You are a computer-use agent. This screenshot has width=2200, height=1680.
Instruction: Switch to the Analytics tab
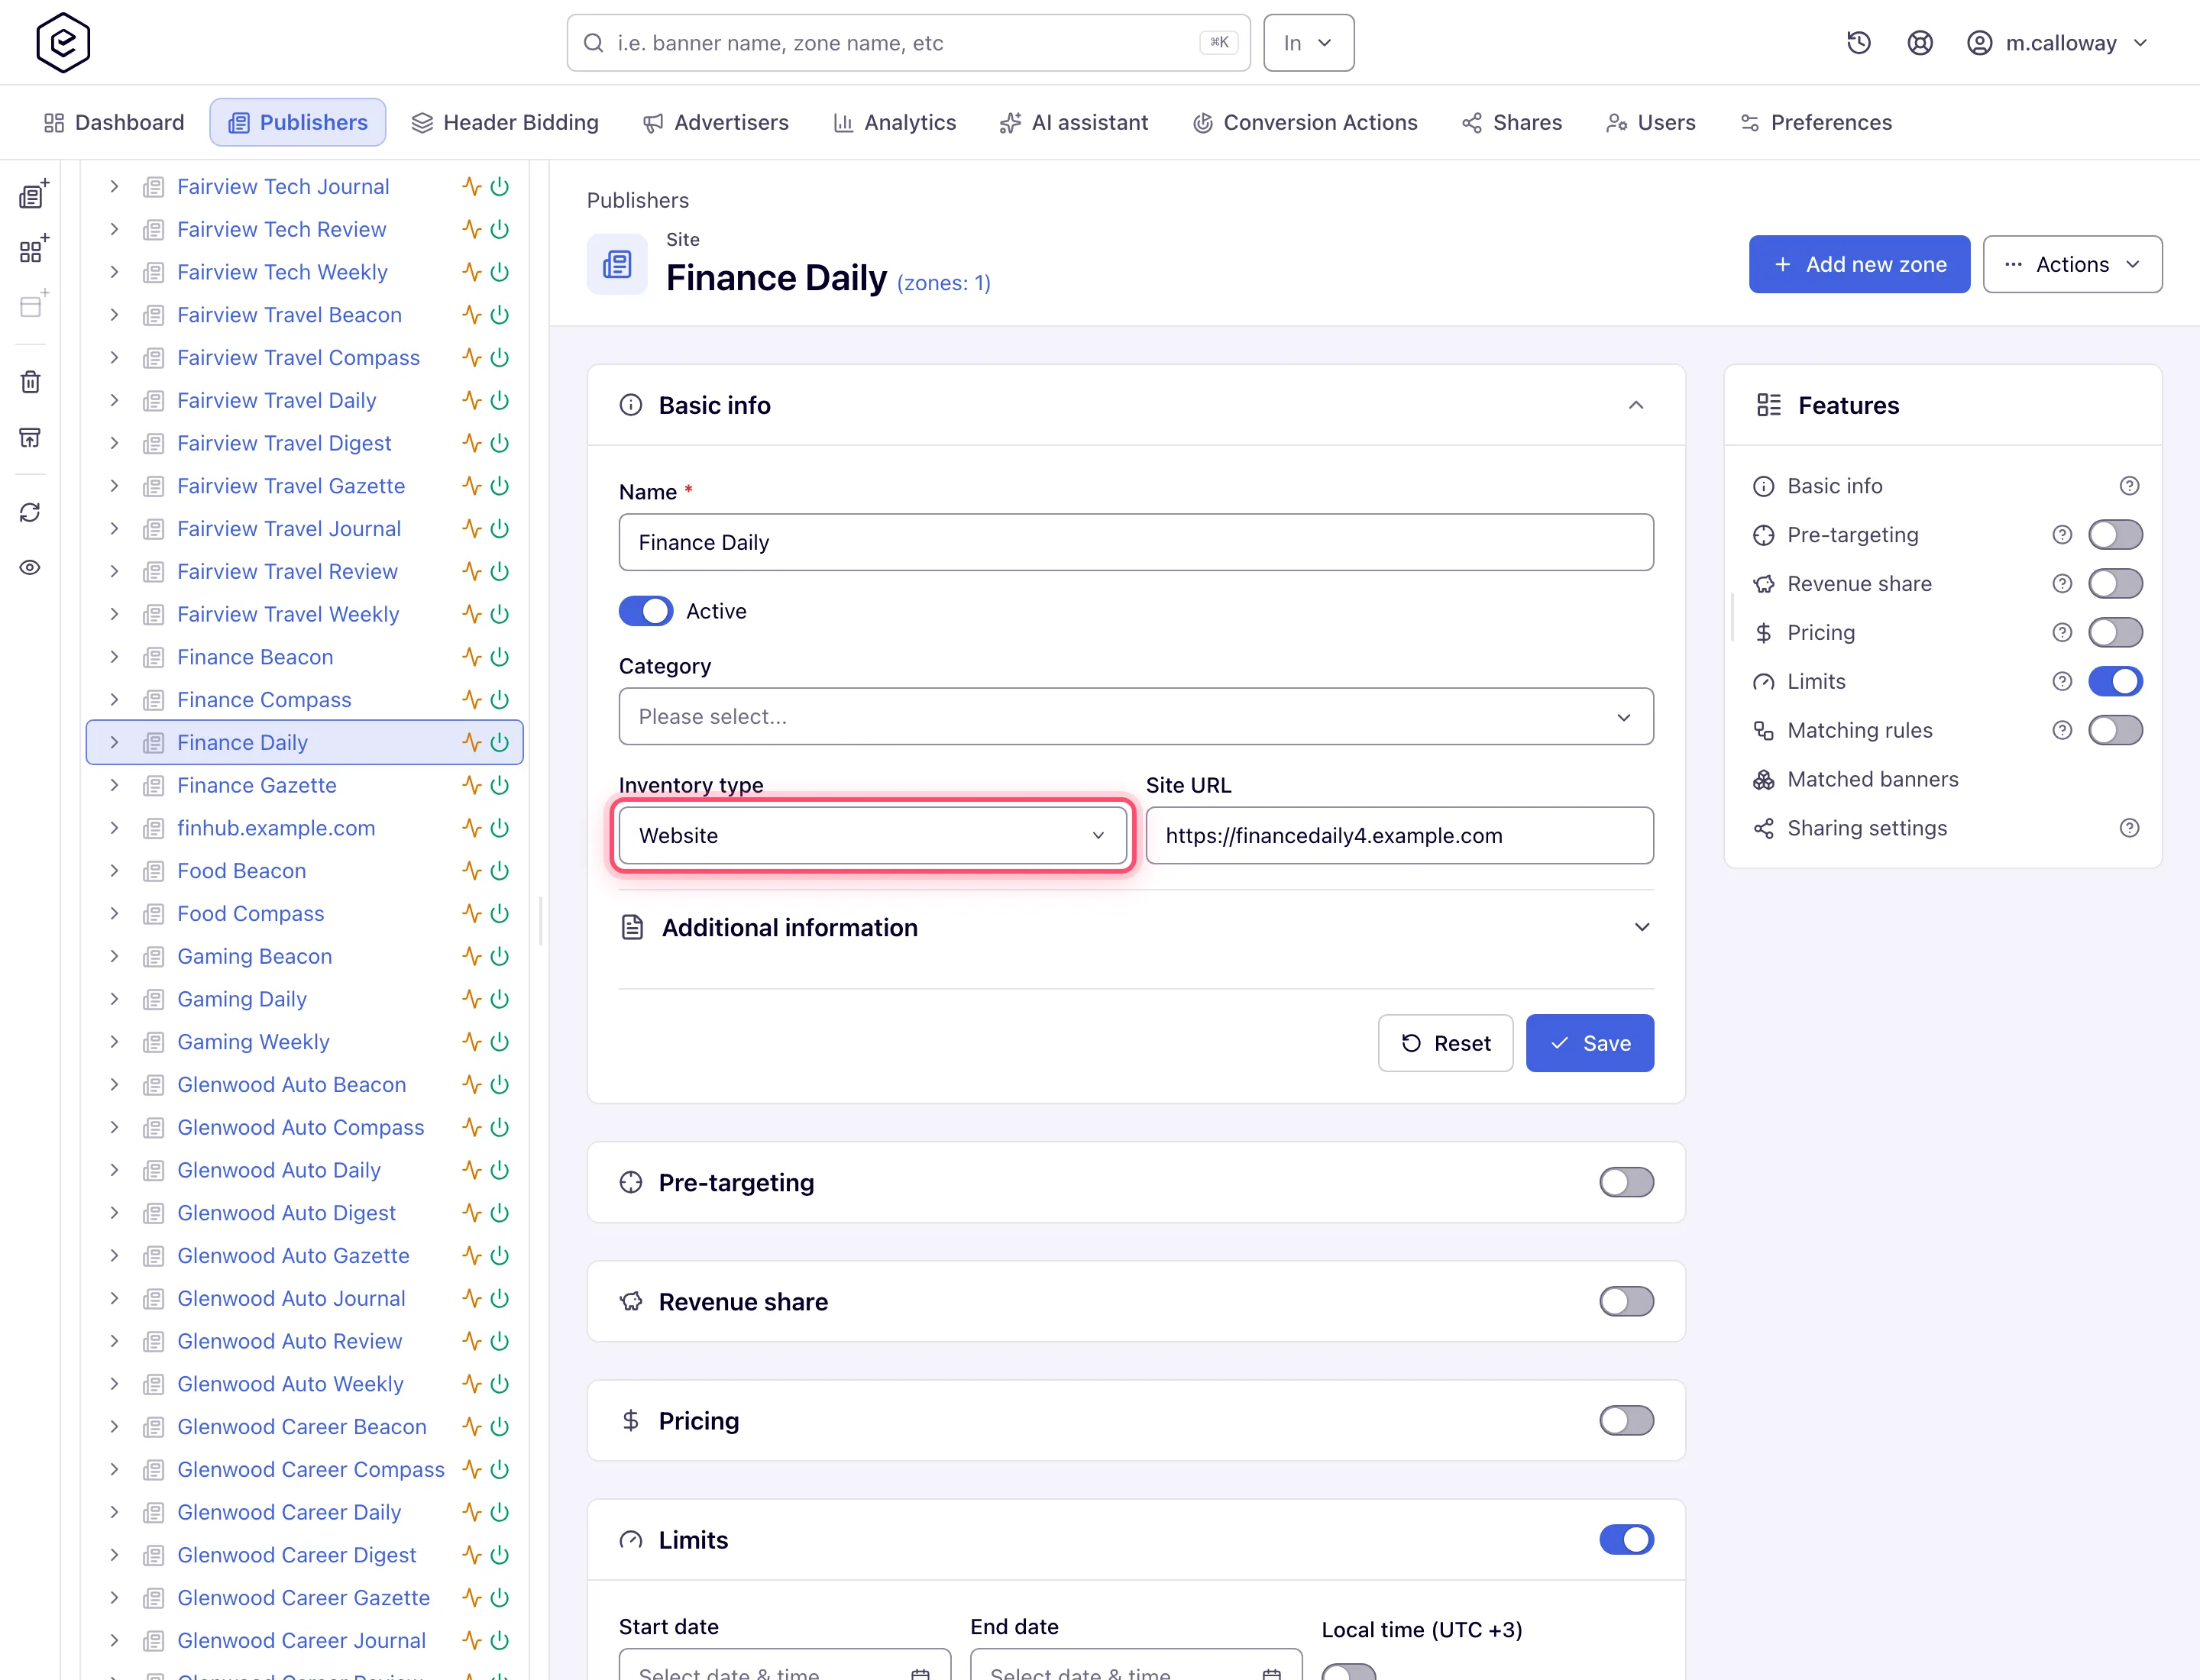click(895, 122)
